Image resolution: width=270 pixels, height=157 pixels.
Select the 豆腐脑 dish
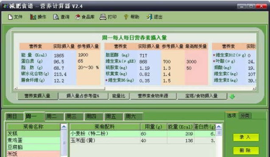pyautogui.click(x=33, y=147)
